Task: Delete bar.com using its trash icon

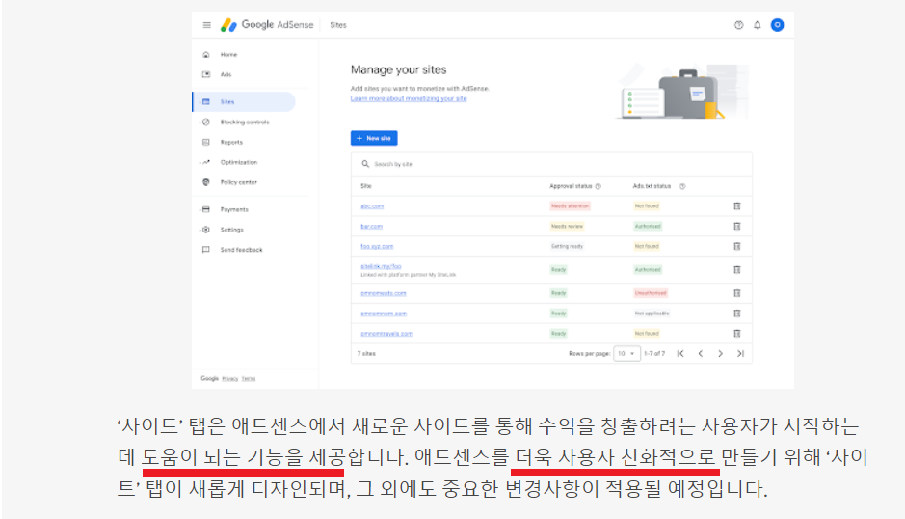Action: click(737, 227)
